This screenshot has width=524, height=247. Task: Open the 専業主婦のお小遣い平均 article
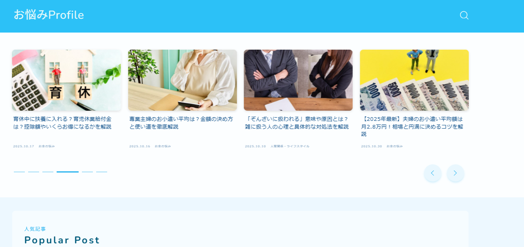point(182,122)
